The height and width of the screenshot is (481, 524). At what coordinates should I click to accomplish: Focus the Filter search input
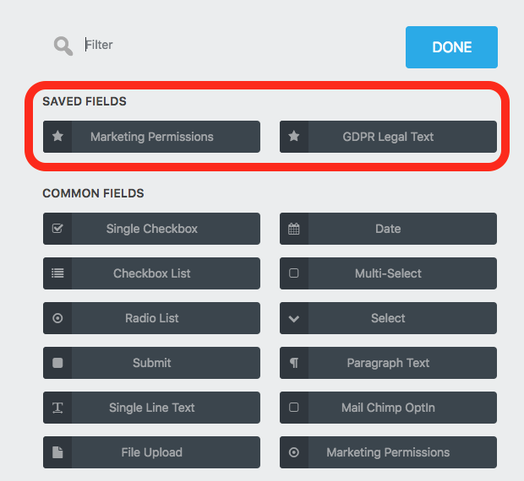(x=237, y=45)
